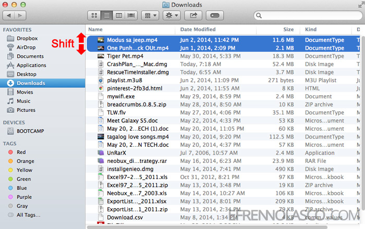
Task: Select the ExportList..._2011.xlsx spreadsheet icon
Action: 101,201
